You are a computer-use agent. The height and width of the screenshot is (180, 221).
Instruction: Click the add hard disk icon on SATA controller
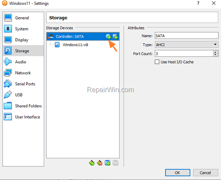(115, 37)
